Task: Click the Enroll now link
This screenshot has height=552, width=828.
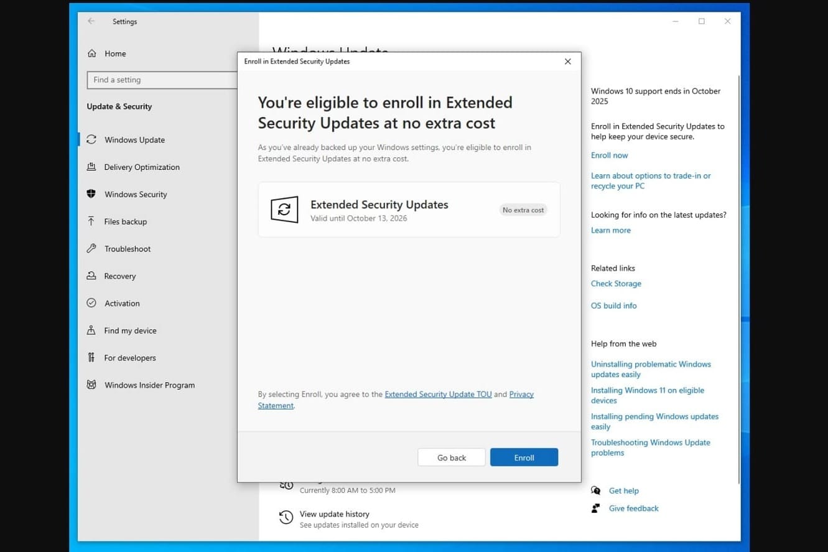Action: tap(608, 155)
